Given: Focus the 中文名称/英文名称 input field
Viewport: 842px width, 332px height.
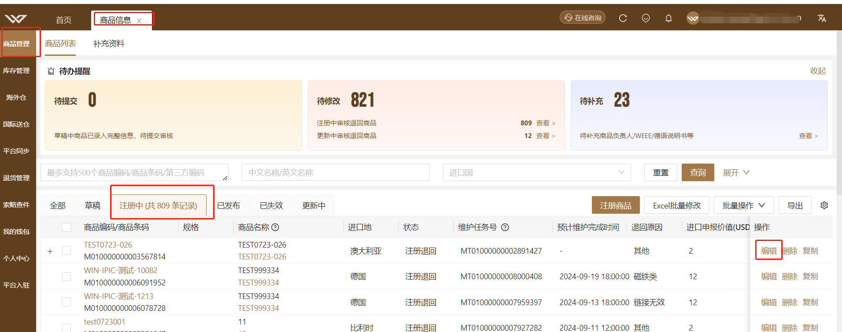Looking at the screenshot, I should coord(336,172).
